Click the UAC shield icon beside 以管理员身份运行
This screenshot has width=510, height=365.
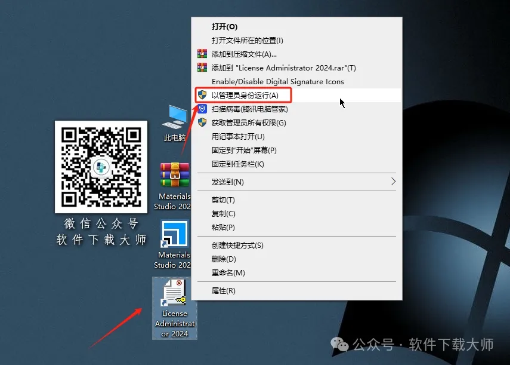[x=203, y=95]
